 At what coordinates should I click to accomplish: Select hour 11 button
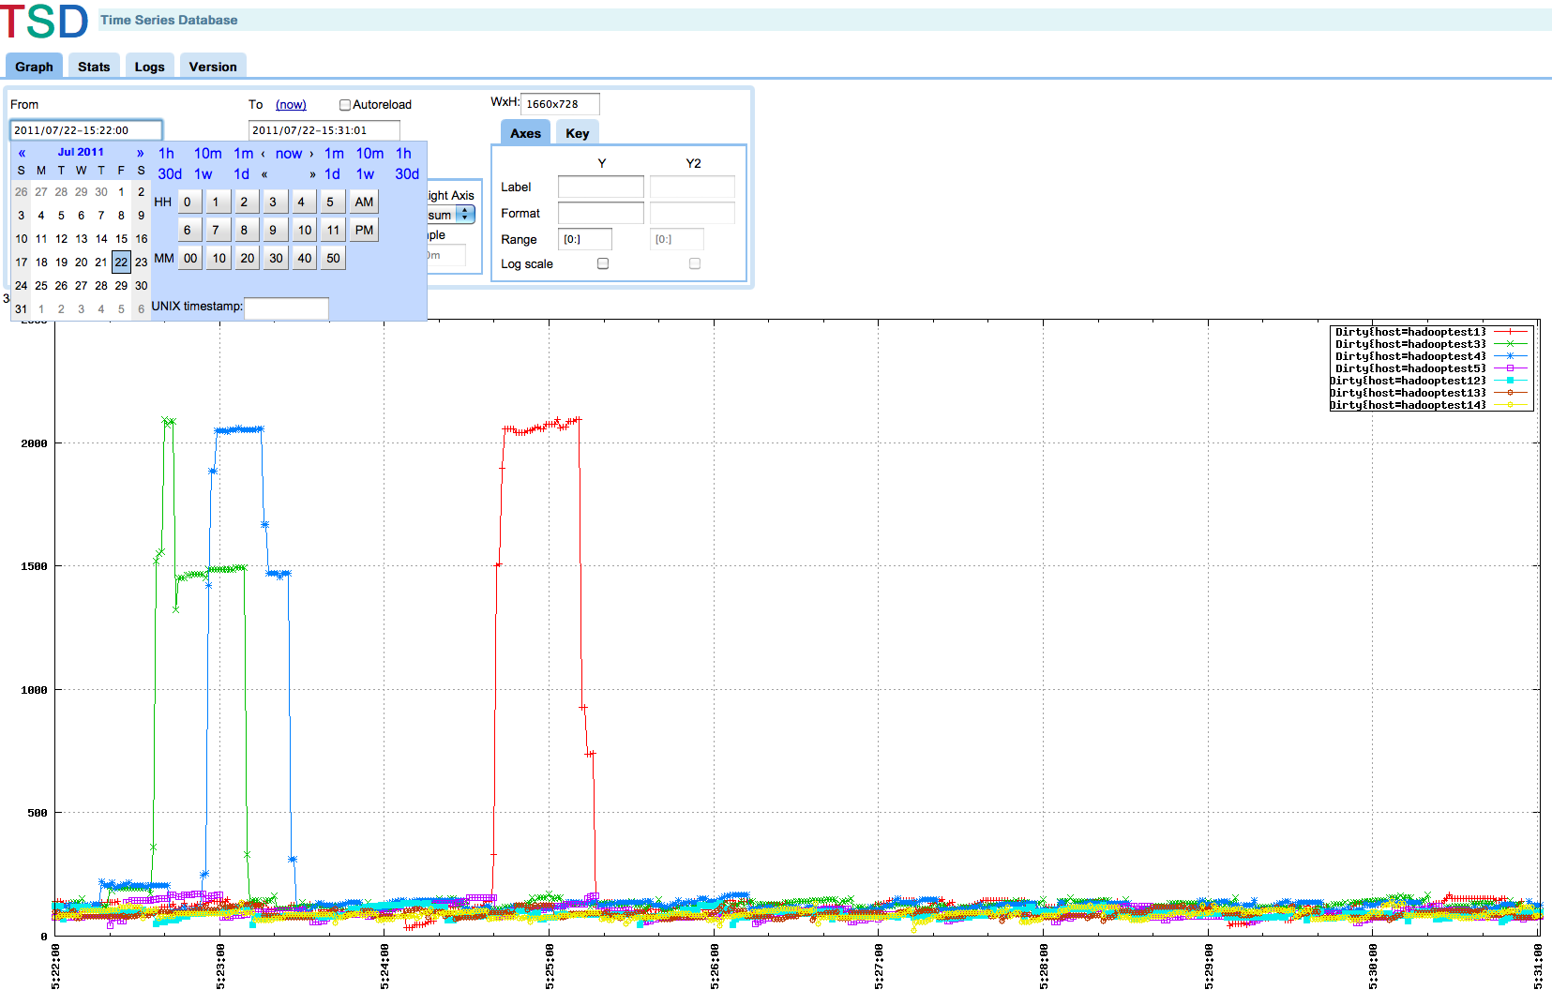click(333, 230)
